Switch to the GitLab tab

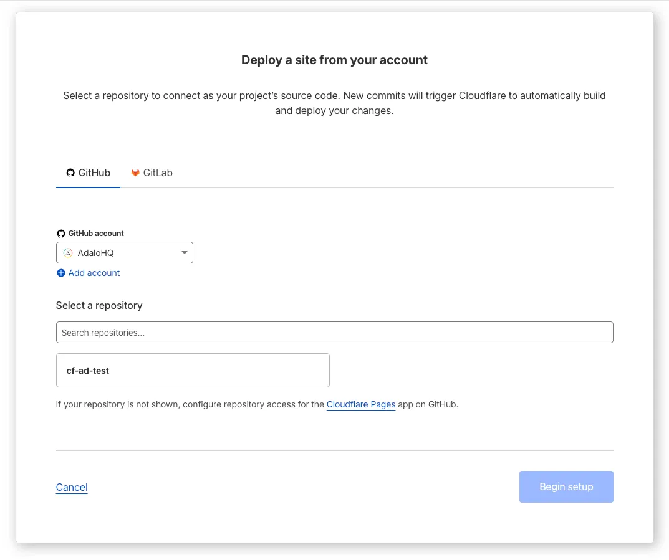click(x=152, y=173)
